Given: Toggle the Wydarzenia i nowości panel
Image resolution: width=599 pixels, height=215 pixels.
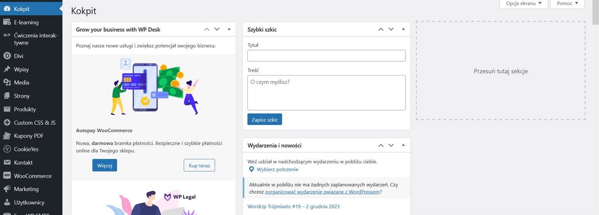Looking at the screenshot, I should pyautogui.click(x=403, y=145).
